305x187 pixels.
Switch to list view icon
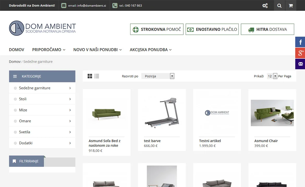coord(97,76)
